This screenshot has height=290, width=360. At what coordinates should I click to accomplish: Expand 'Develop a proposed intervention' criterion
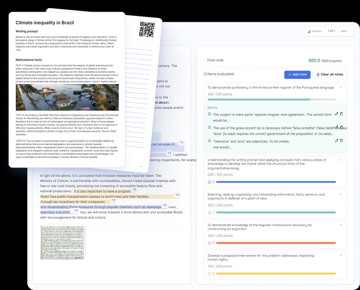point(341,255)
